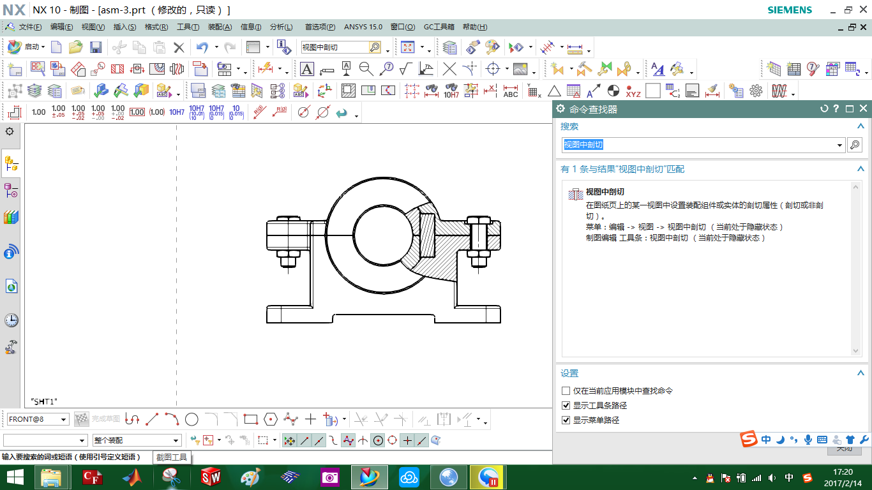
Task: Click the Surface Finish symbol tool
Action: point(405,69)
